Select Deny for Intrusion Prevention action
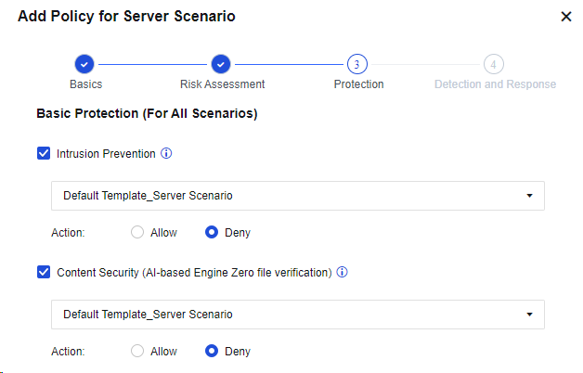This screenshot has width=583, height=373. pos(212,233)
